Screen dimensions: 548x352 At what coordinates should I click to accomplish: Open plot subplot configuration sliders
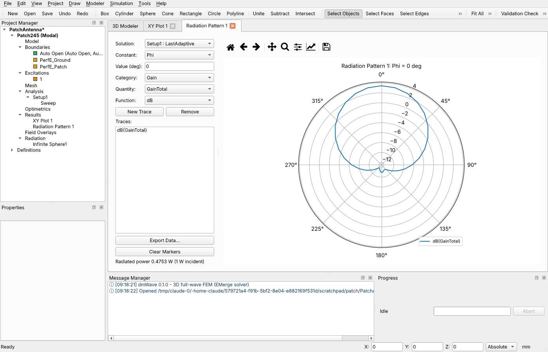298,47
